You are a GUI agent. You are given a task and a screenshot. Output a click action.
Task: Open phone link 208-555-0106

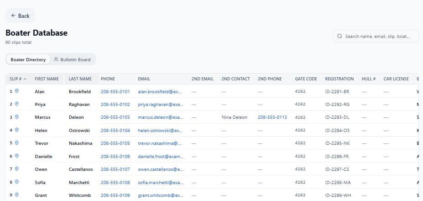click(115, 156)
